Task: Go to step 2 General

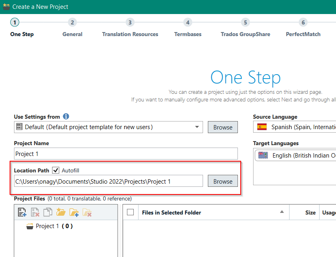Action: pyautogui.click(x=72, y=22)
